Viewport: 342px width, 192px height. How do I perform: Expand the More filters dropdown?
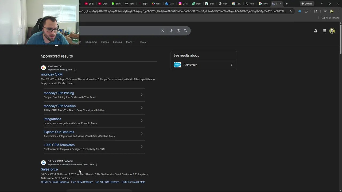click(x=130, y=42)
